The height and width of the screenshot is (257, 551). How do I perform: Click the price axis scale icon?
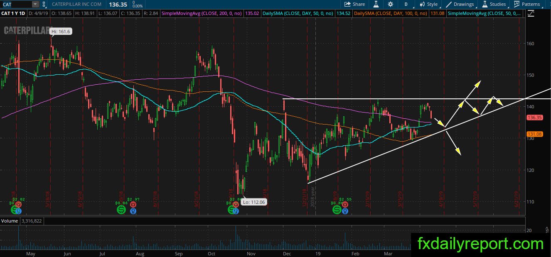[531, 13]
